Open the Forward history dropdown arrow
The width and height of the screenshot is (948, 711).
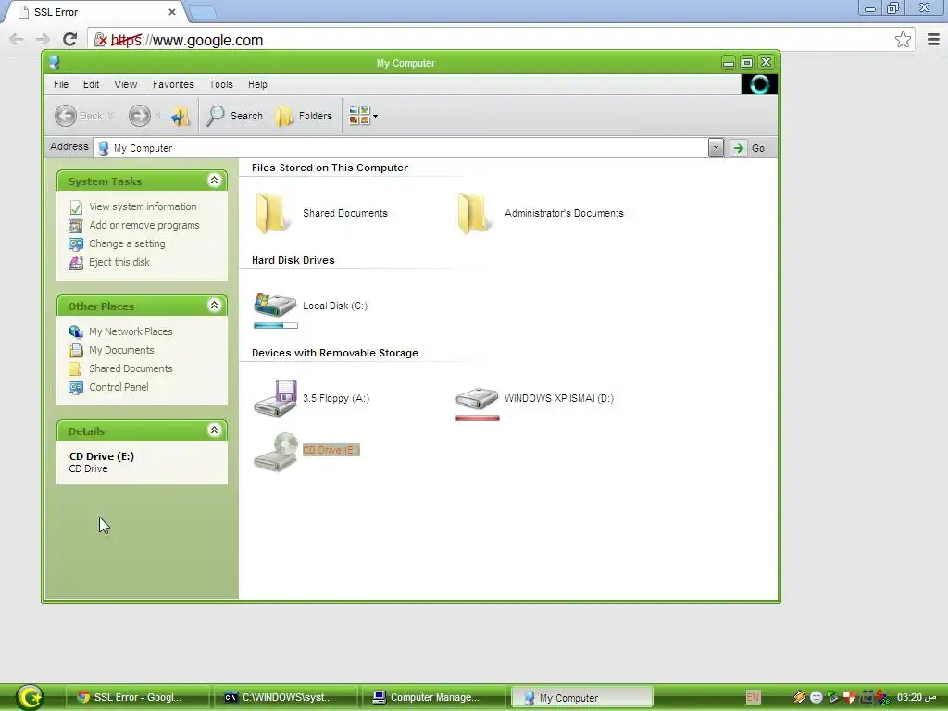pos(157,116)
